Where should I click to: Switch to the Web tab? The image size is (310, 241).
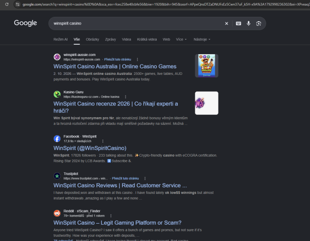point(166,39)
